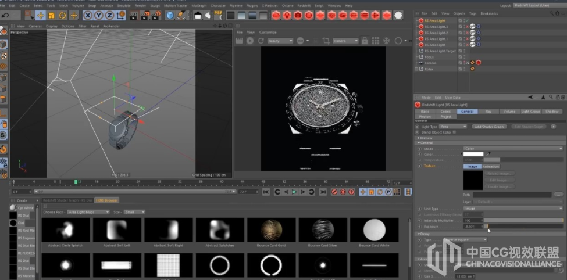The height and width of the screenshot is (280, 567).
Task: Open the Mode dropdown set to Color
Action: pos(513,149)
